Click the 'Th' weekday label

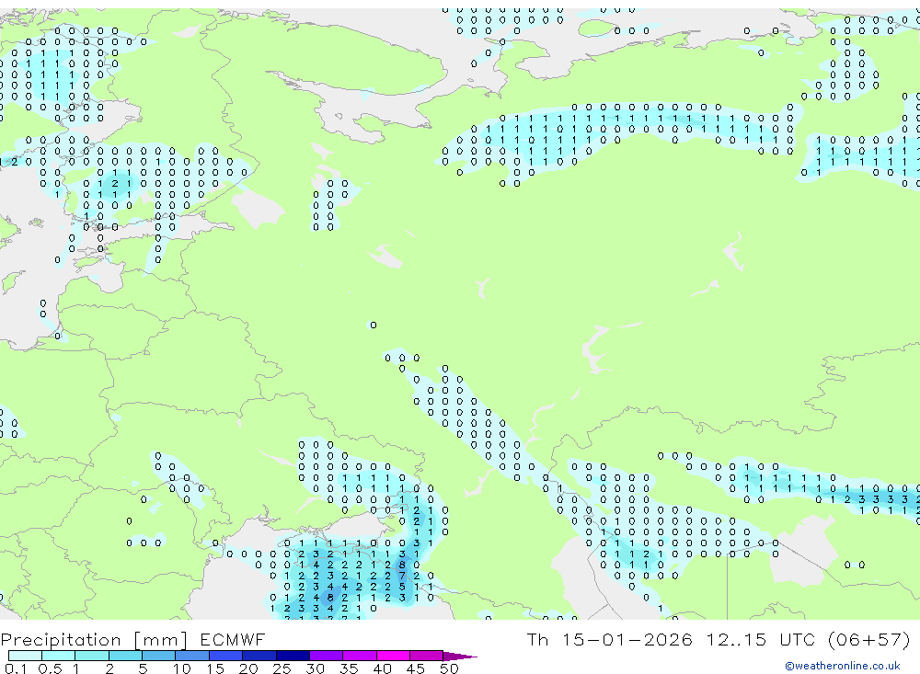[x=537, y=639]
